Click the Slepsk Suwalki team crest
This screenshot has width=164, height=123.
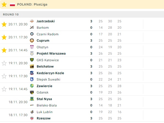[x=32, y=79]
